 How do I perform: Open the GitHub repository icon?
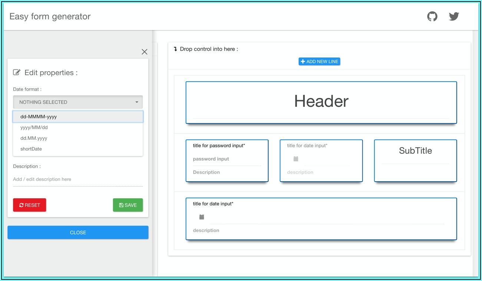(432, 16)
